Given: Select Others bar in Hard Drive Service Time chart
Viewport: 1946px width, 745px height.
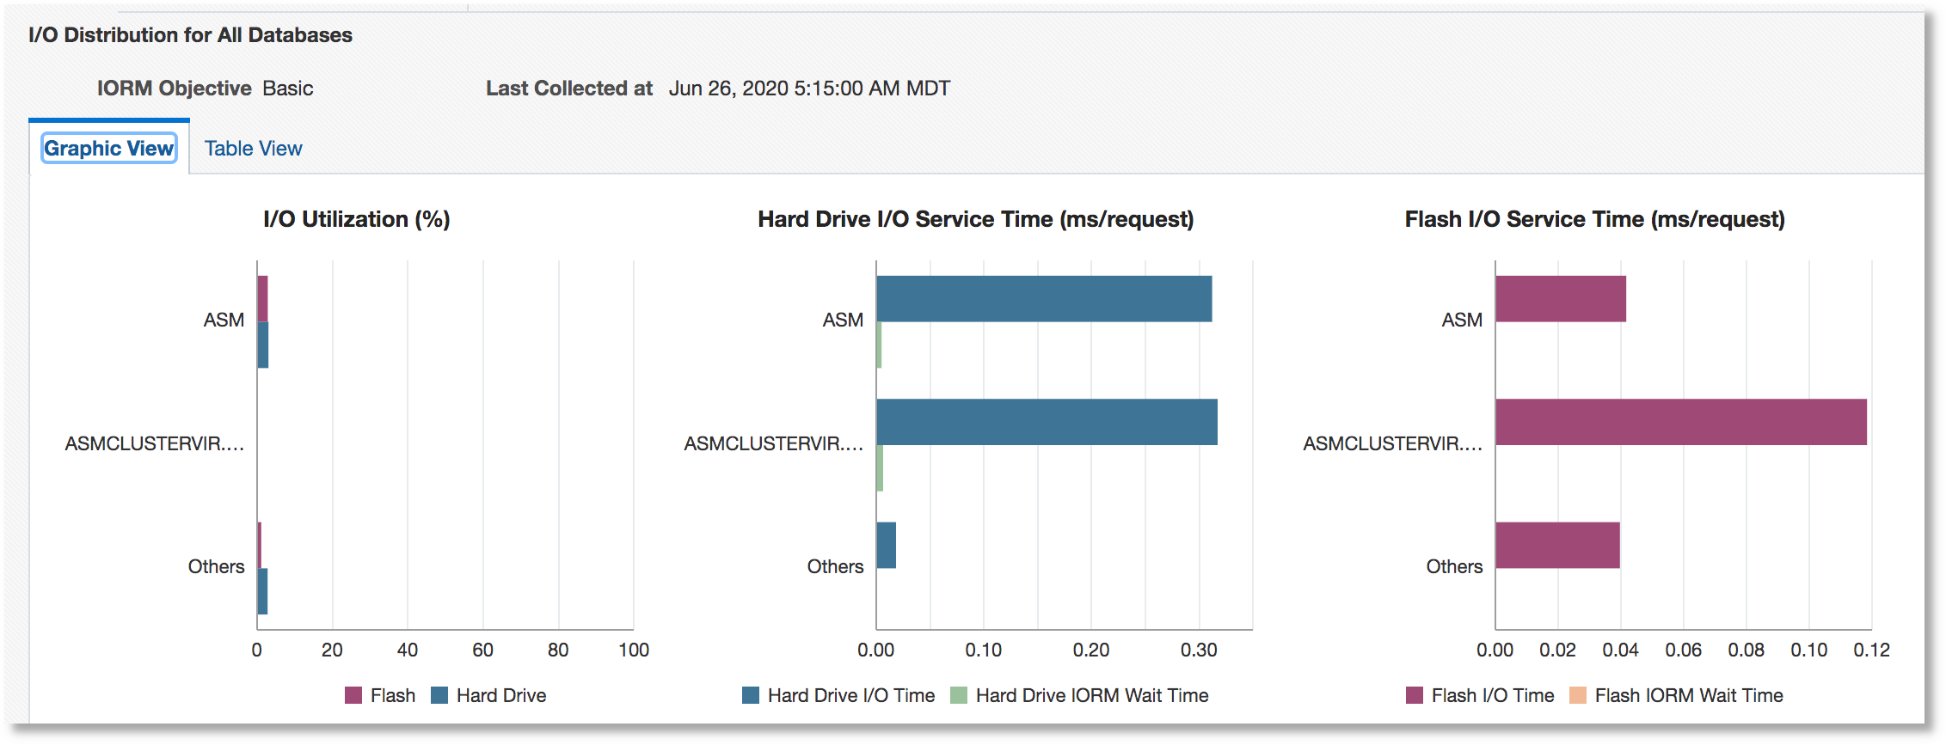Looking at the screenshot, I should 887,545.
